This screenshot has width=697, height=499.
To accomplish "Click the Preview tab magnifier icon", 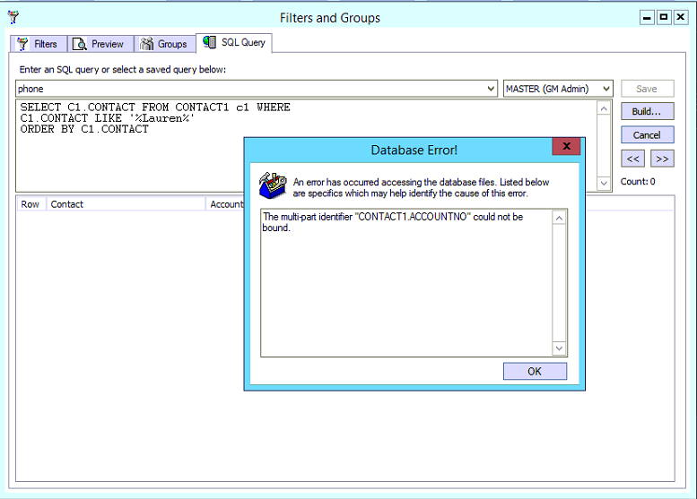I will click(x=79, y=44).
